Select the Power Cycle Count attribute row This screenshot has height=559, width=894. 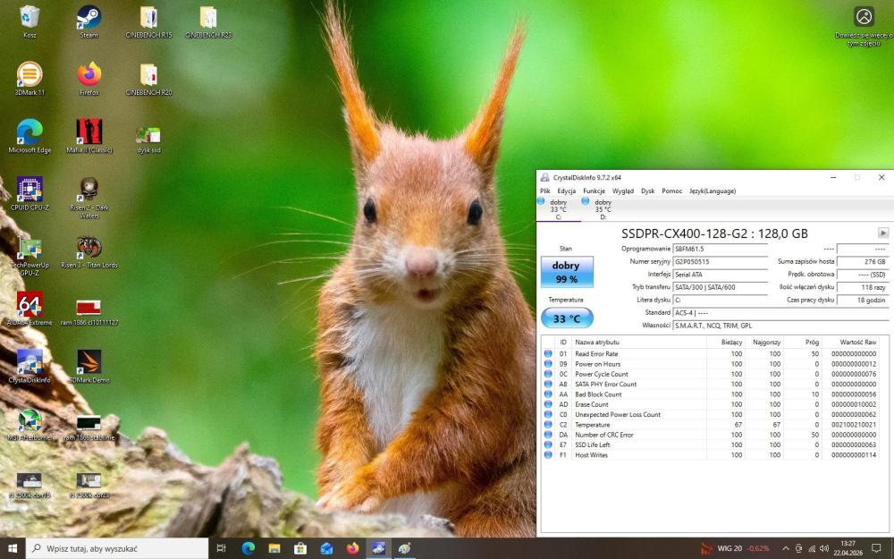711,374
